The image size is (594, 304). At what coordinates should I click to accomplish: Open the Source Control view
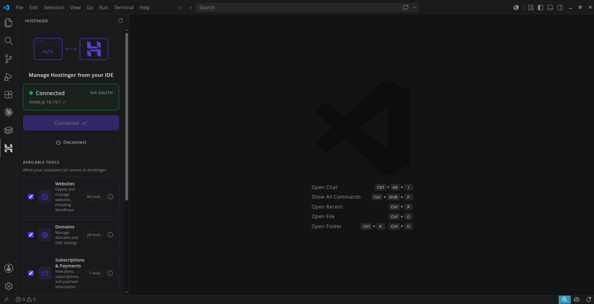pyautogui.click(x=9, y=59)
